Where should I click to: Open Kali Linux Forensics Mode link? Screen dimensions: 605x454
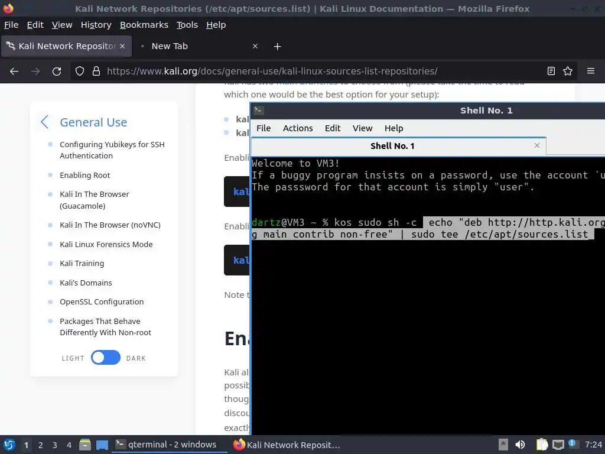pyautogui.click(x=106, y=244)
